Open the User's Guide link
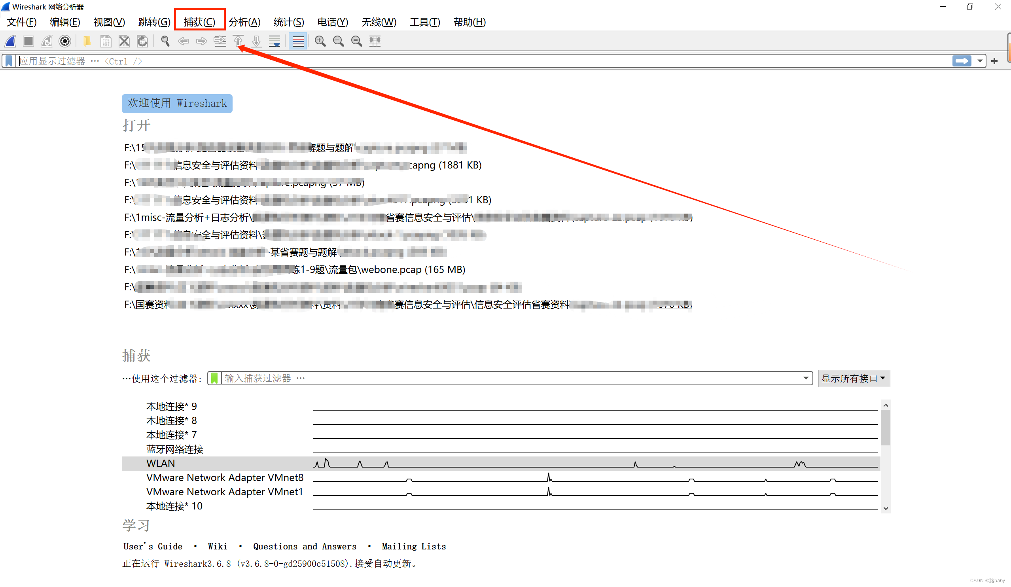This screenshot has width=1011, height=587. 153,546
